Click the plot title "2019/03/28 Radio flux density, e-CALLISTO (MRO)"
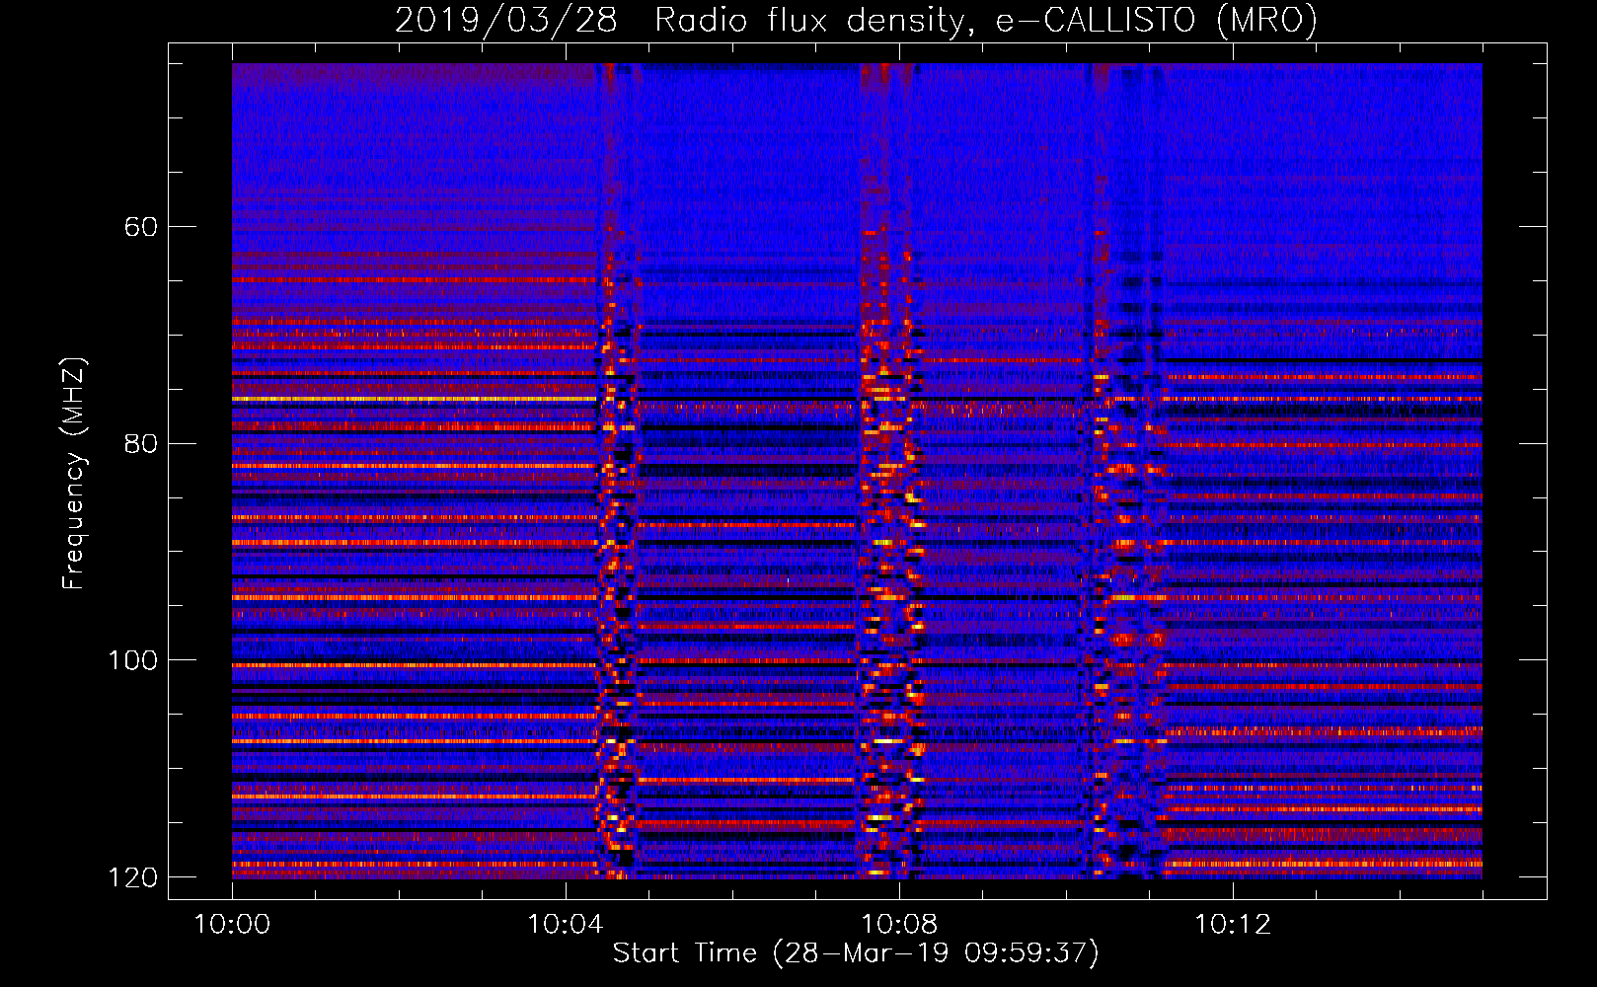 coord(856,20)
